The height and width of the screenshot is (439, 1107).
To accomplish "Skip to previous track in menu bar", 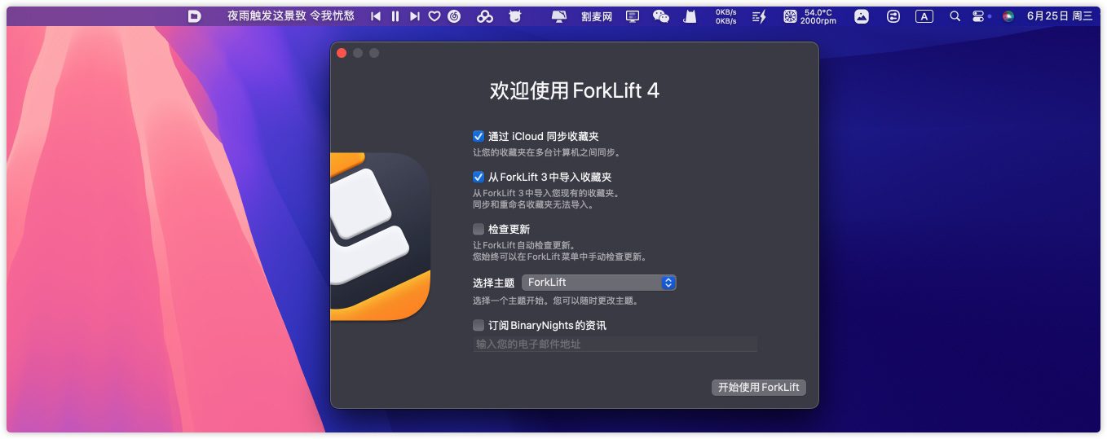I will click(x=376, y=16).
